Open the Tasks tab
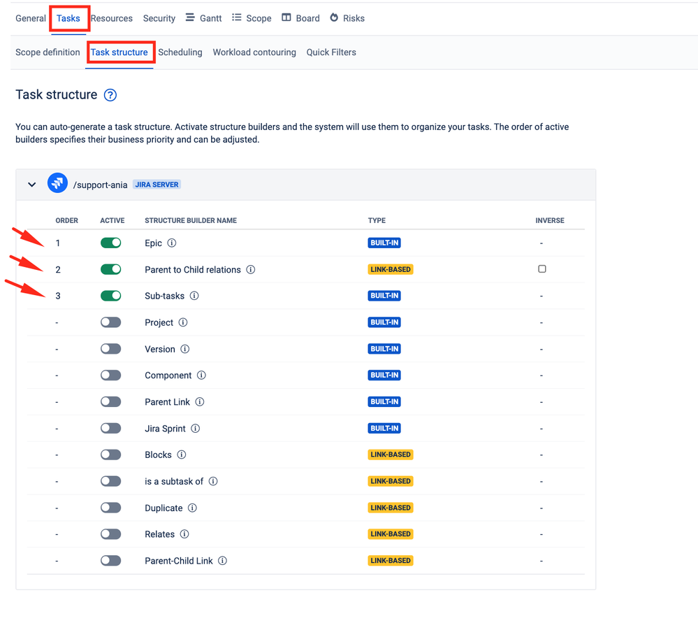The width and height of the screenshot is (698, 630). pos(68,18)
